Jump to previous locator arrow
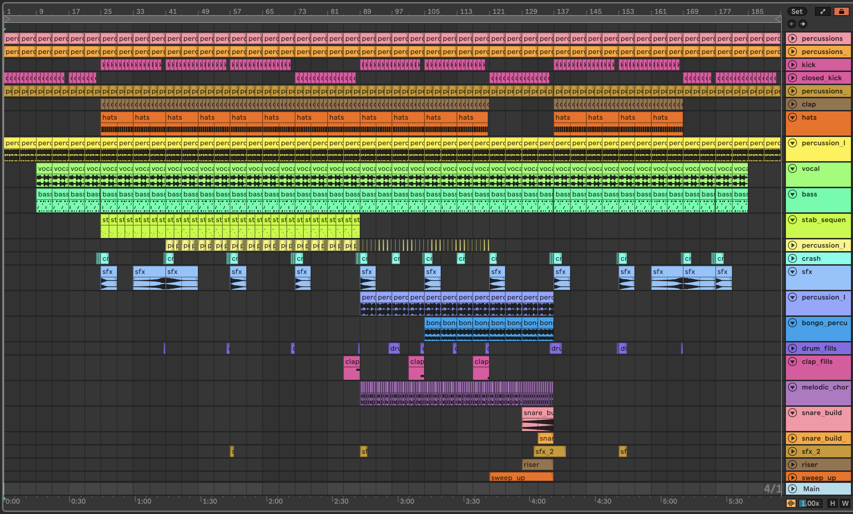The height and width of the screenshot is (514, 853). pyautogui.click(x=791, y=24)
